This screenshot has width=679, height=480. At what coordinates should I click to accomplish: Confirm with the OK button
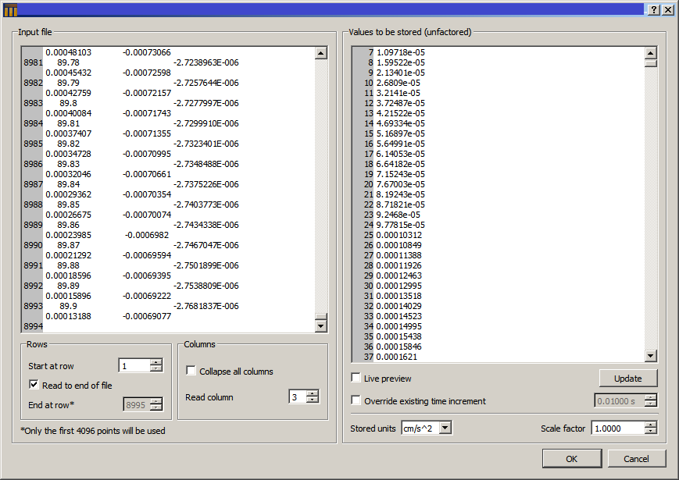coord(571,458)
